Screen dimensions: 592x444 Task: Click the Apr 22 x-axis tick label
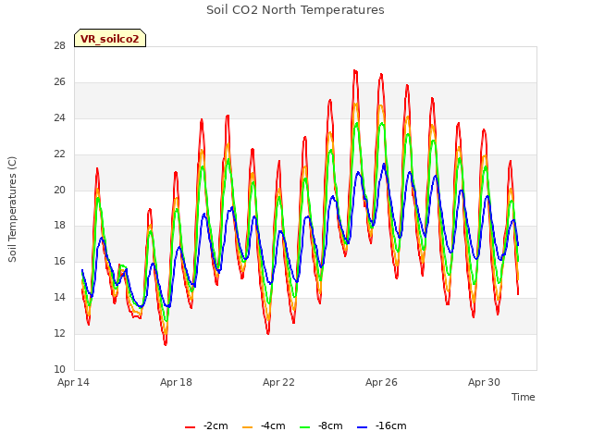click(278, 382)
